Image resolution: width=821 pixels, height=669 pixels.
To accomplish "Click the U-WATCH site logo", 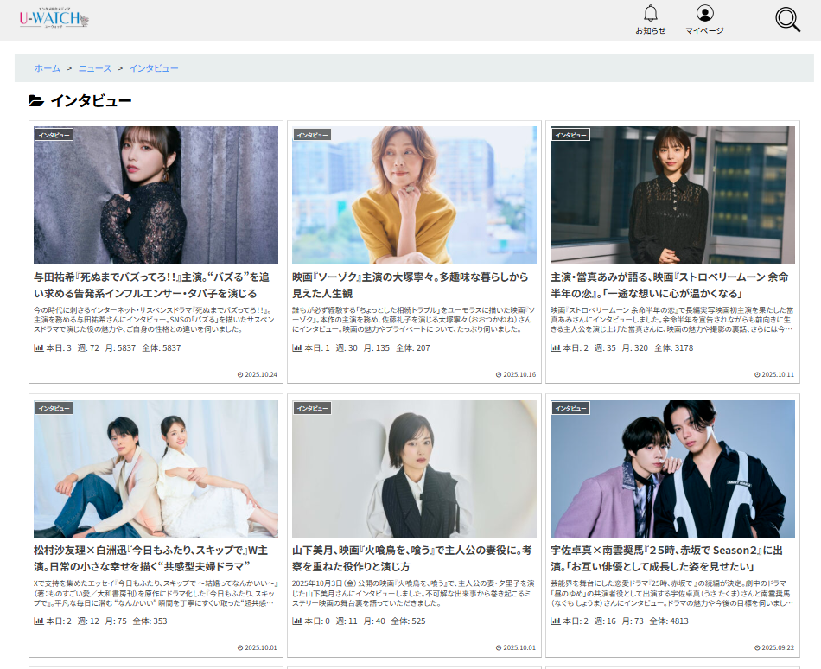I will (54, 19).
